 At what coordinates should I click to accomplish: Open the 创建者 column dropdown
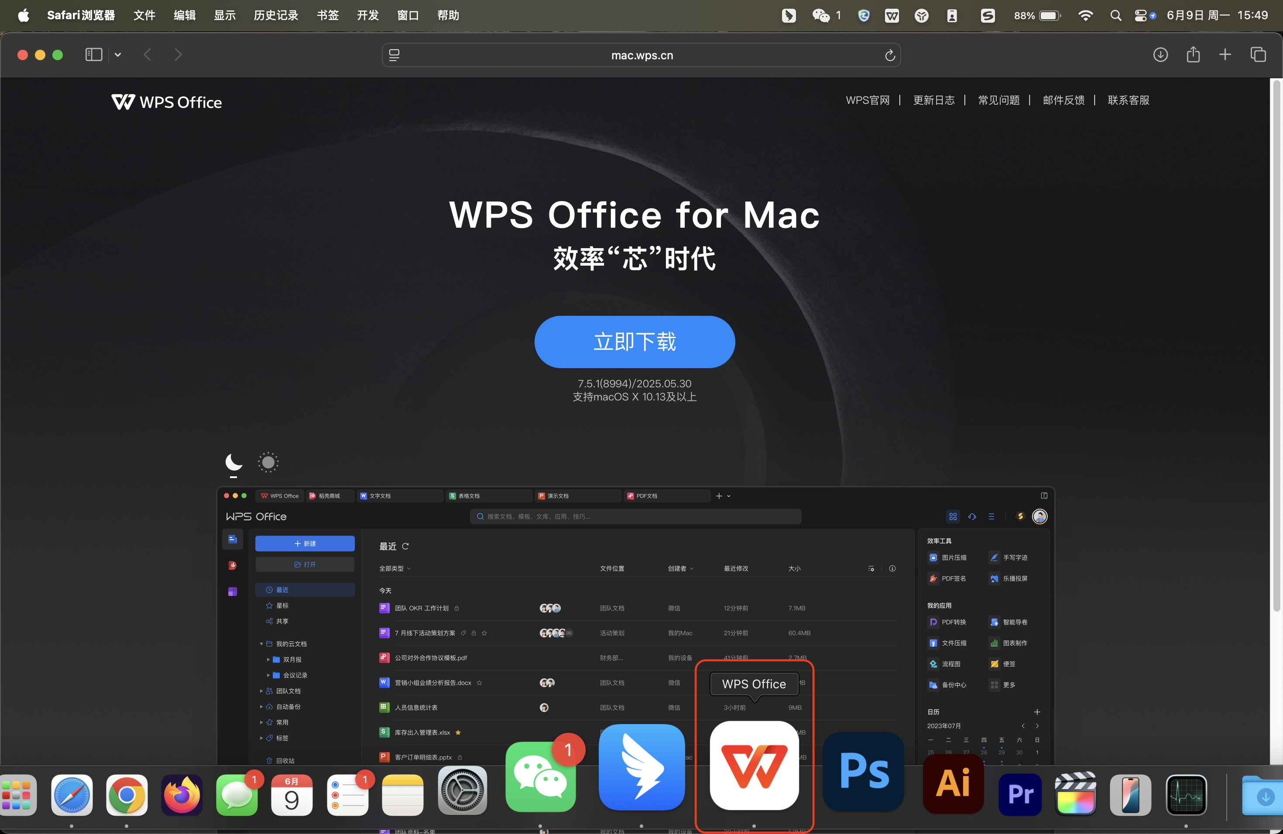point(681,568)
